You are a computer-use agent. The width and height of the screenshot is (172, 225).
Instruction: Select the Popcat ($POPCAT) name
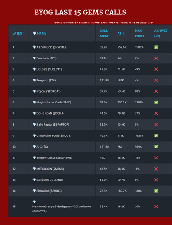[x=49, y=91]
